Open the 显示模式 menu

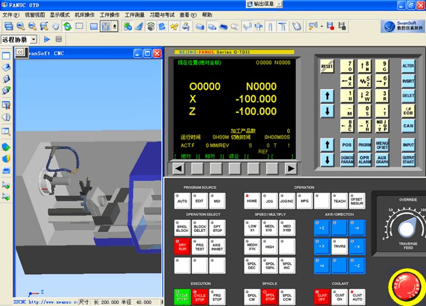(x=60, y=15)
